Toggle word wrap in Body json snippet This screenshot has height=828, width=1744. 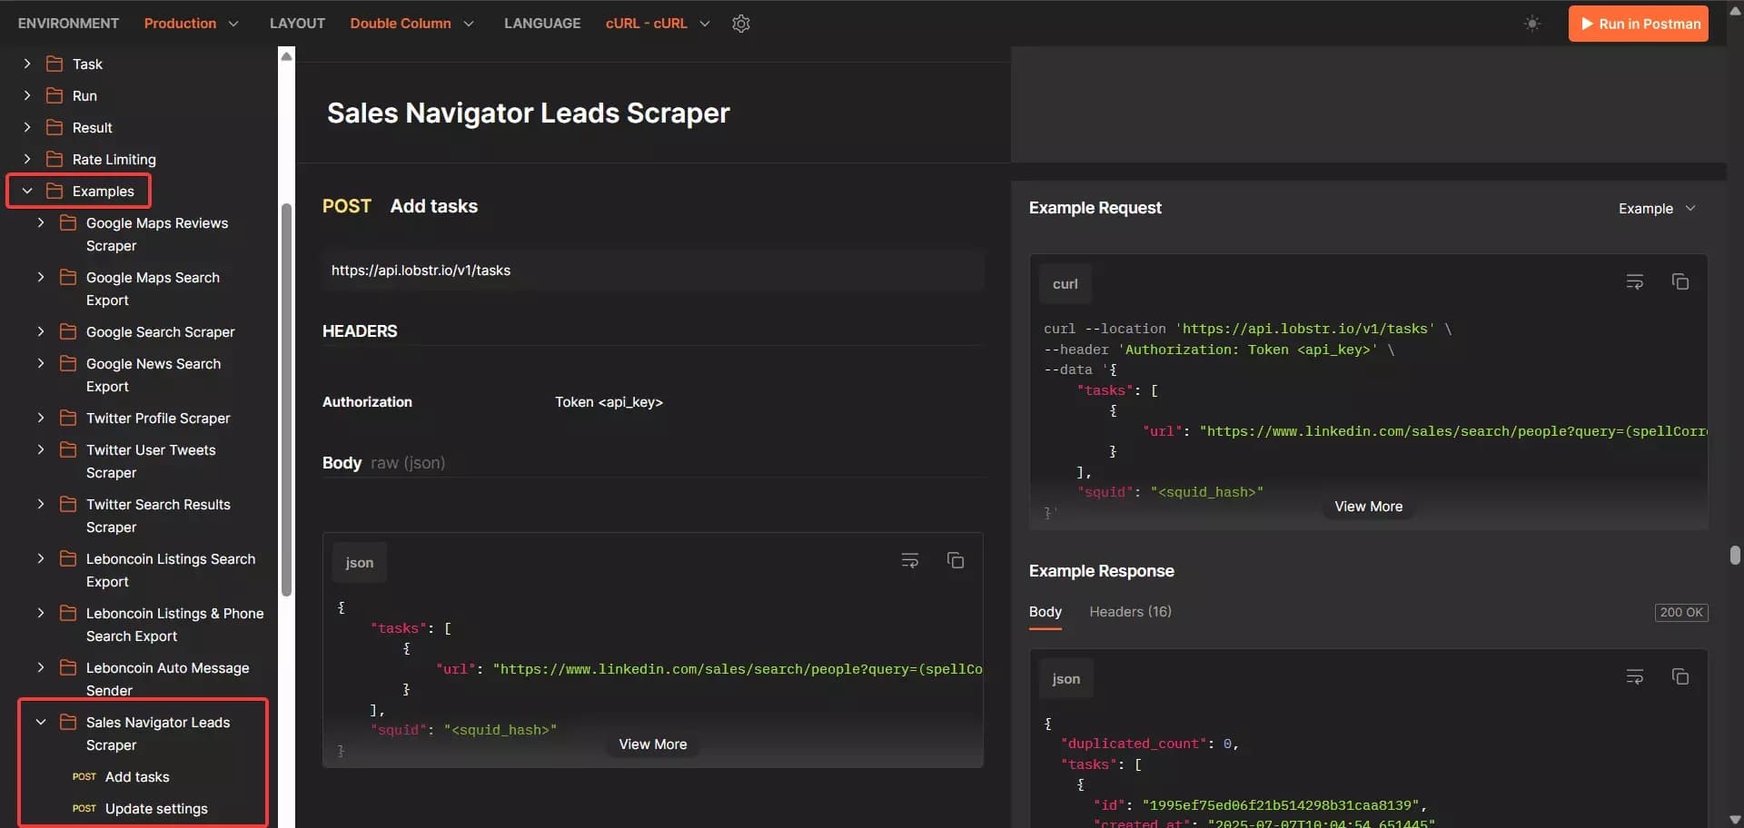click(x=909, y=561)
